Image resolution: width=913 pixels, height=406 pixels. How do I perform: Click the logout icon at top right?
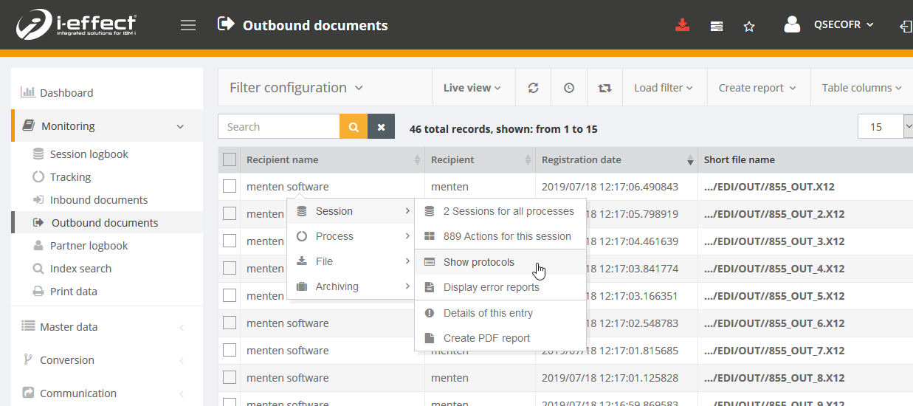click(x=906, y=26)
